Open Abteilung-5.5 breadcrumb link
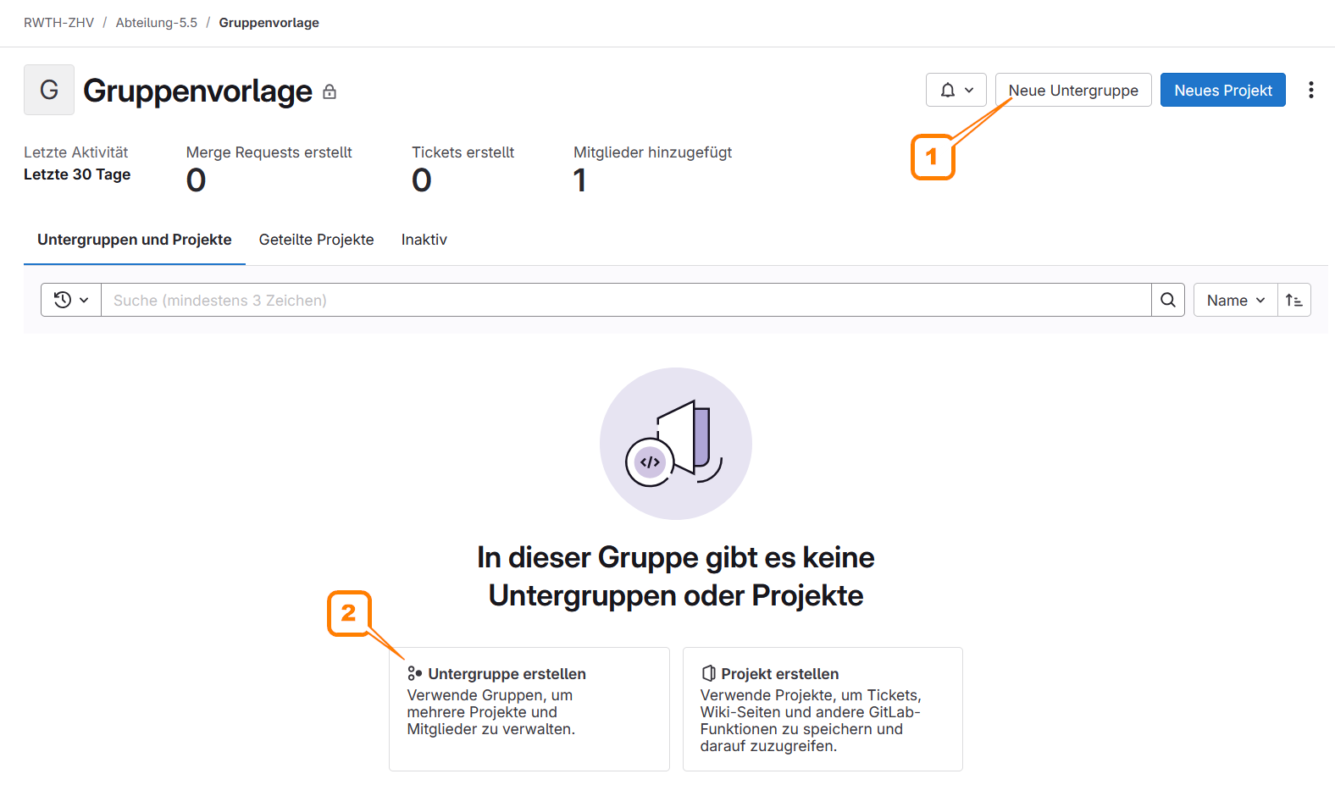Image resolution: width=1335 pixels, height=807 pixels. pos(157,23)
